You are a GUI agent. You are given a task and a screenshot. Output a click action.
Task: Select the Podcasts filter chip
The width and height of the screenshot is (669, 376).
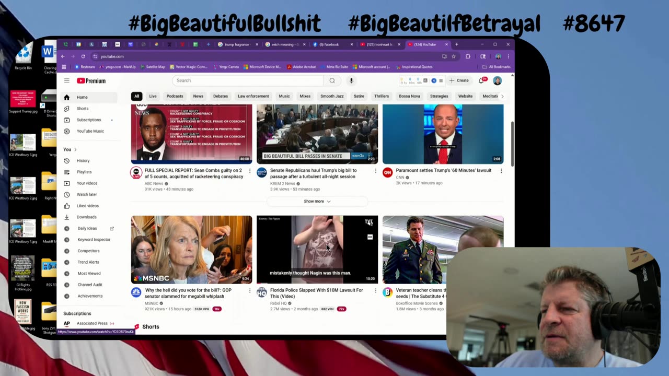click(175, 96)
